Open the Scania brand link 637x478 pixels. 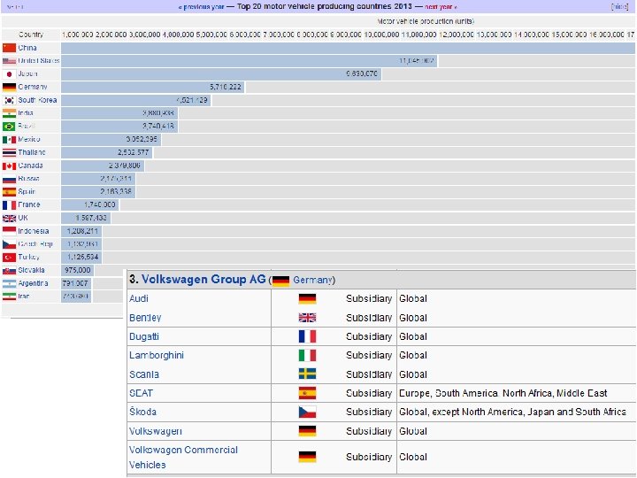(x=144, y=374)
